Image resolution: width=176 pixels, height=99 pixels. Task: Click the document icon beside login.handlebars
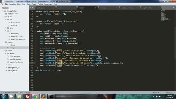[x=8, y=59]
